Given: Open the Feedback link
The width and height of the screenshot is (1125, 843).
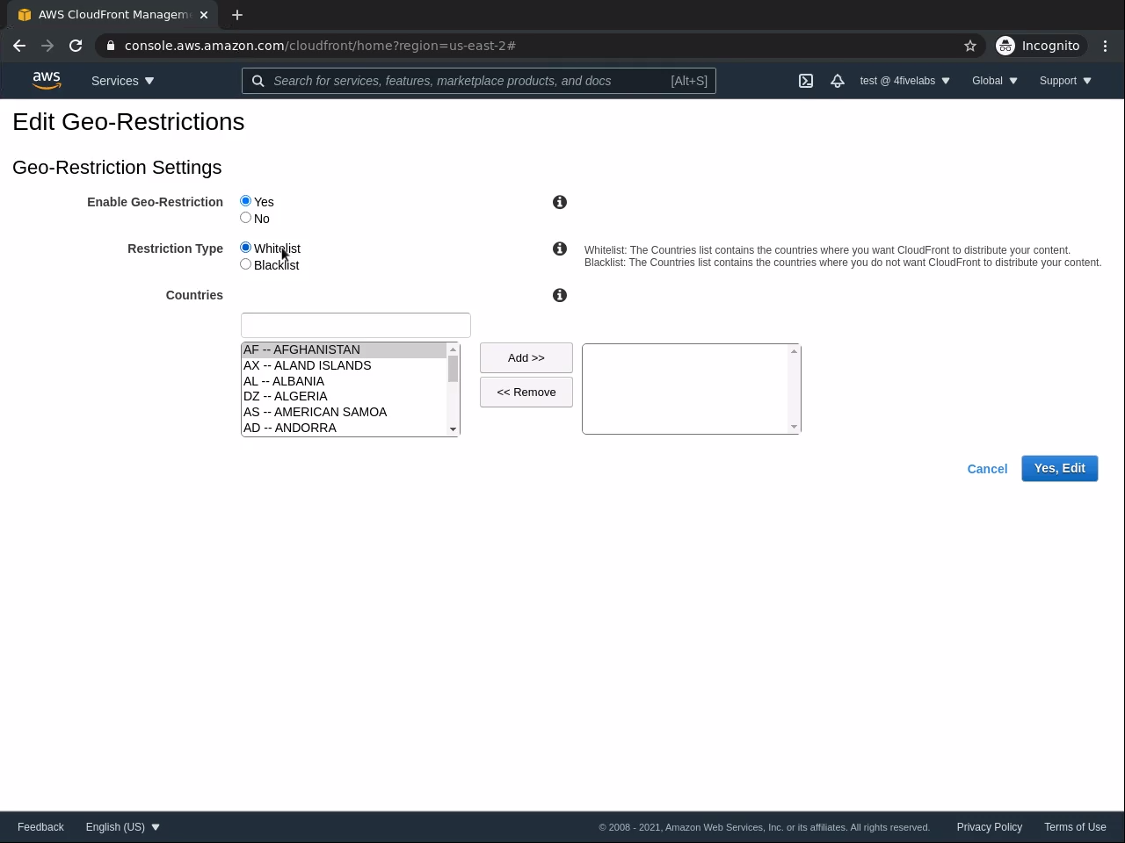Looking at the screenshot, I should (40, 827).
